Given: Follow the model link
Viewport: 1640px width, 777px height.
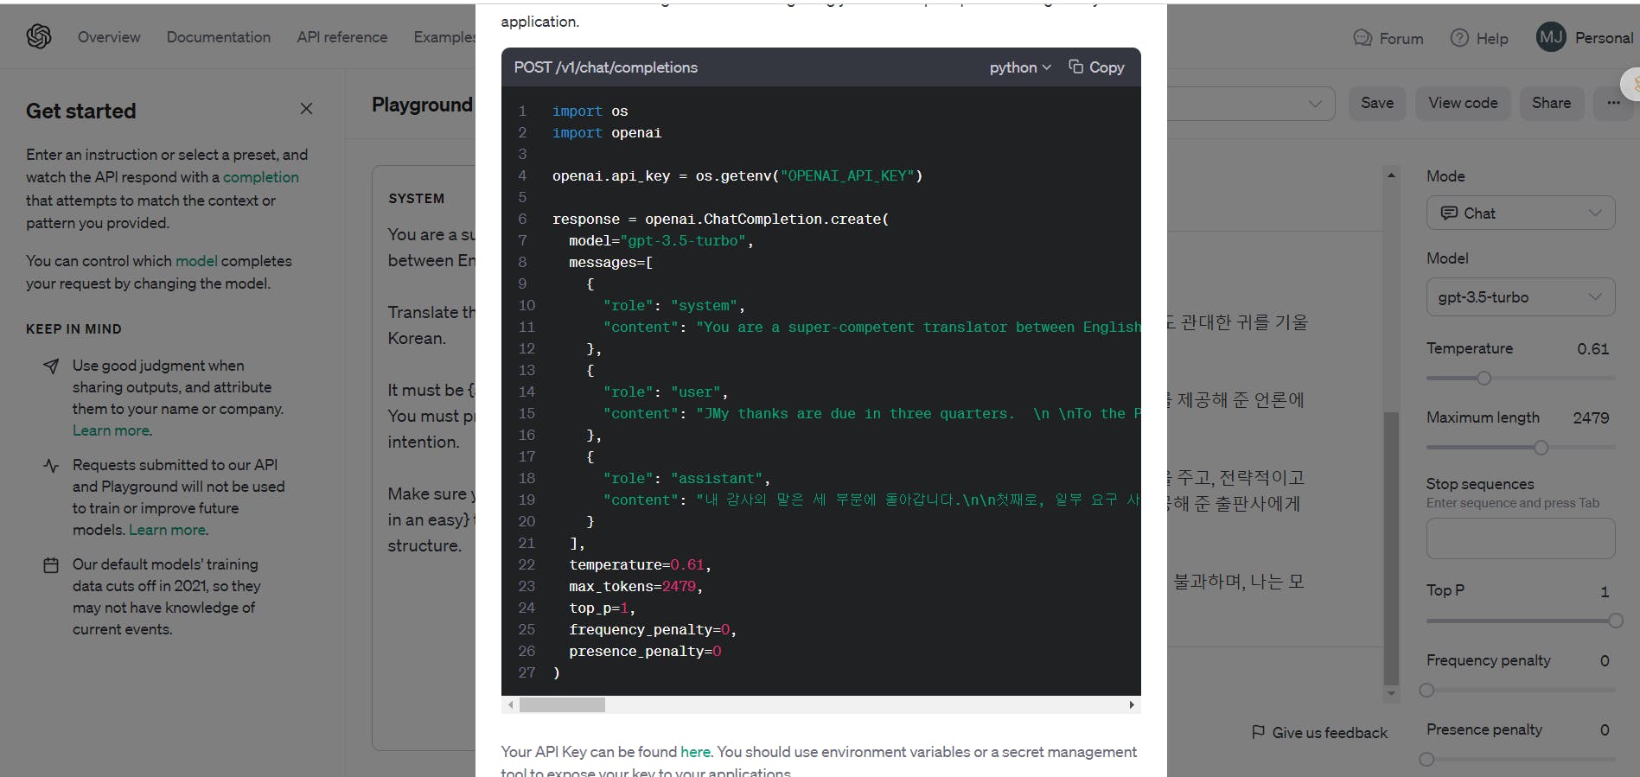Looking at the screenshot, I should 196,261.
